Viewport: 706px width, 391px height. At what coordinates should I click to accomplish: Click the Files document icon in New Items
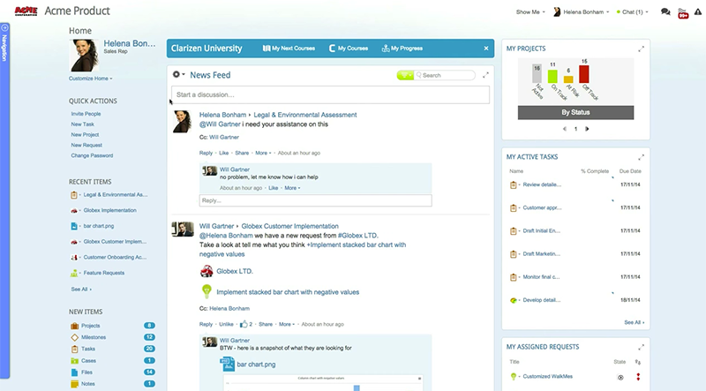pos(74,372)
